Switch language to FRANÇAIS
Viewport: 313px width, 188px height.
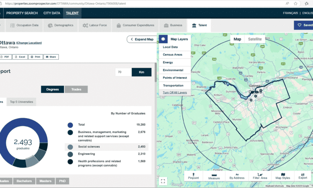290,13
